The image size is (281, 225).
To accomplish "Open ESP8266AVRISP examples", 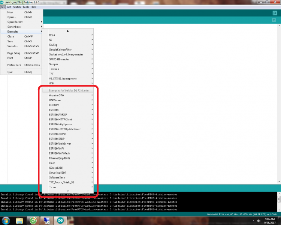I will 68,115.
